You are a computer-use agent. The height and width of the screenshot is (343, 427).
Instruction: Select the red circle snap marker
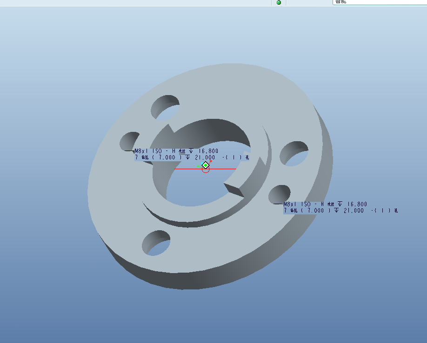coord(206,170)
